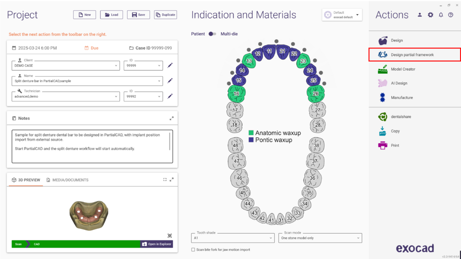Click the 3D jaw preview model
Viewport: 461px width, 259px height.
[89, 215]
